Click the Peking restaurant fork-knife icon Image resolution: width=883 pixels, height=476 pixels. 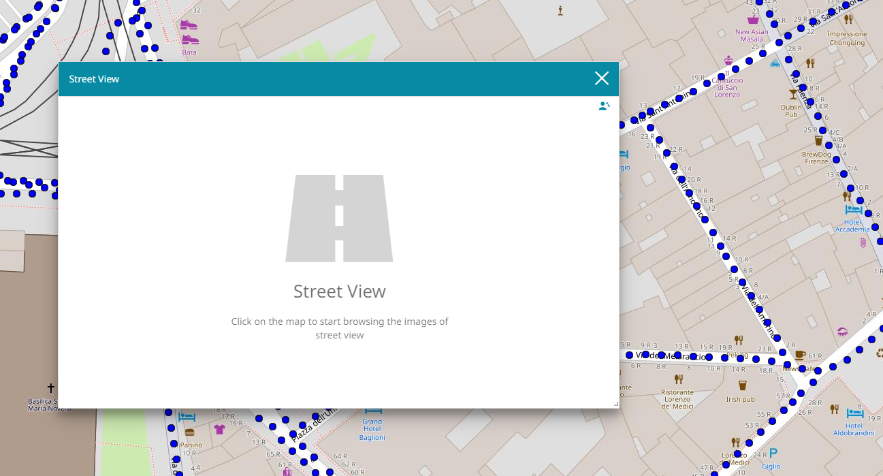click(738, 340)
